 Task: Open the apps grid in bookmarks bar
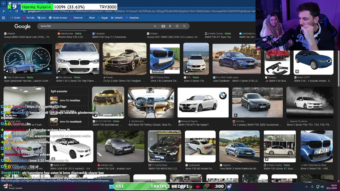tap(3, 18)
